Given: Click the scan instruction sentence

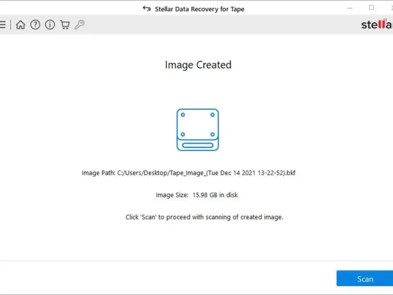Looking at the screenshot, I should 204,217.
